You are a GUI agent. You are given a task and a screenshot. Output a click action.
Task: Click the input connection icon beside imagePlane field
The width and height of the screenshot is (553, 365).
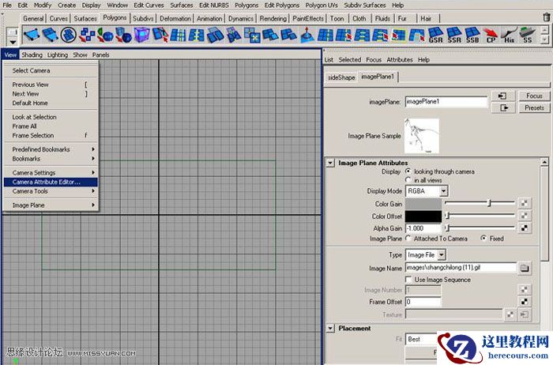click(x=502, y=96)
